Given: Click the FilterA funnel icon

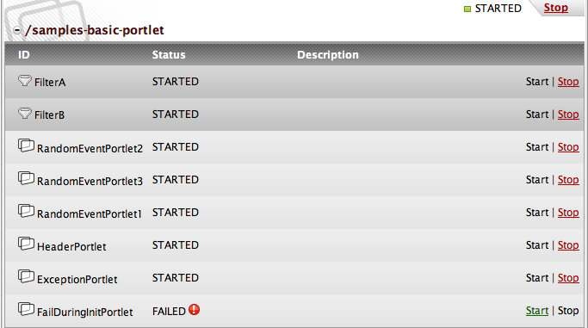Looking at the screenshot, I should 25,81.
